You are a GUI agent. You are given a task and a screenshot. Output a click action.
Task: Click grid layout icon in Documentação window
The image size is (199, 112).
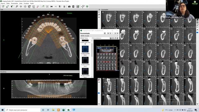105,33
